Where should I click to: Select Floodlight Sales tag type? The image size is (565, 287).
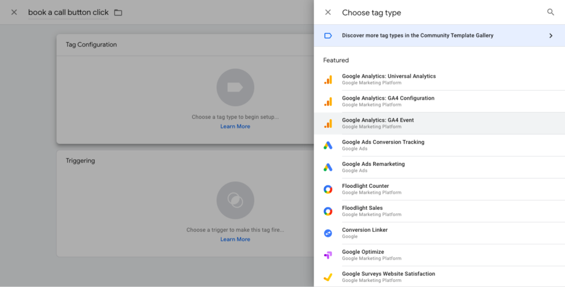tap(439, 211)
